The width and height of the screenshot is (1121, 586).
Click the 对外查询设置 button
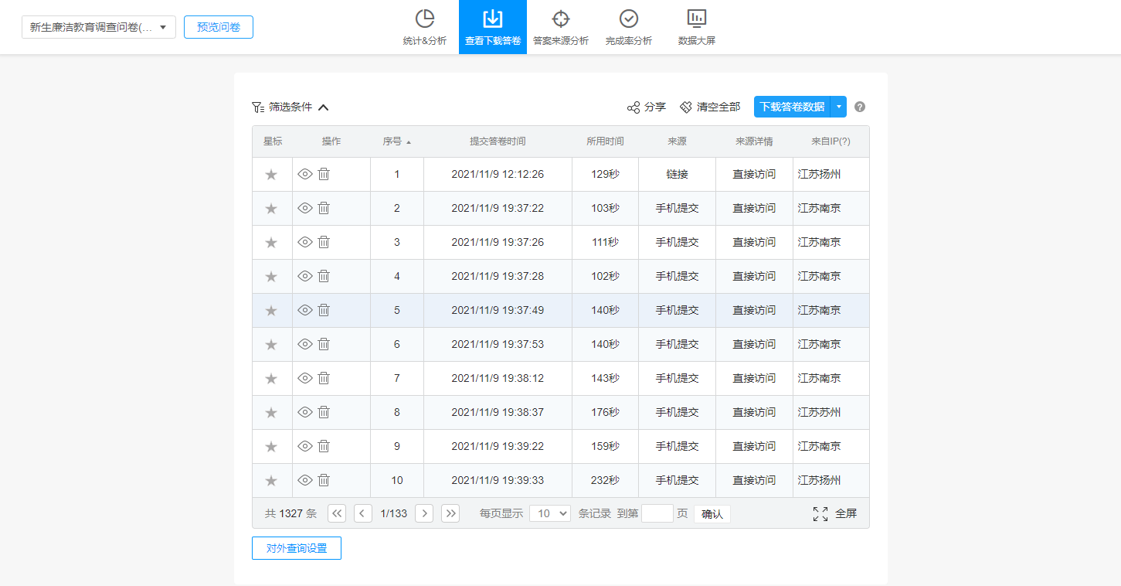(x=297, y=548)
